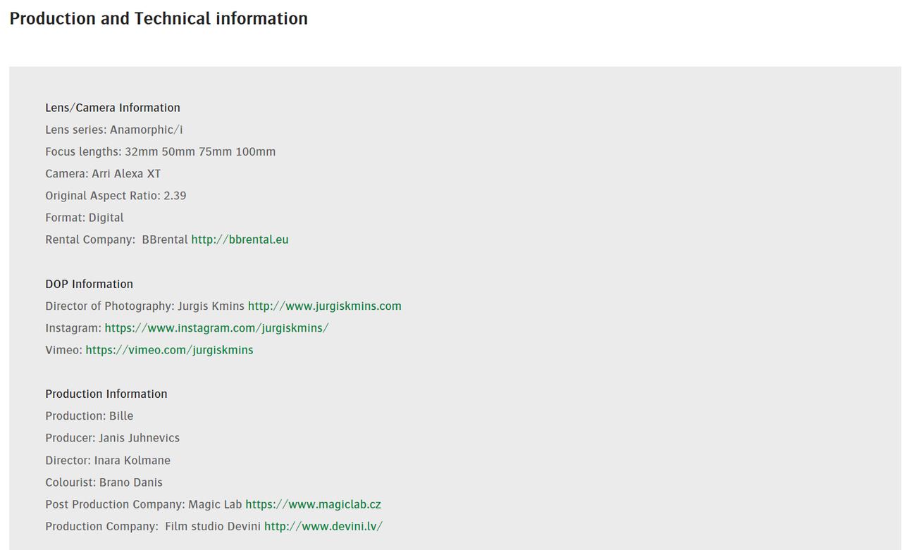902x550 pixels.
Task: Click 'Production Company: Film studio Devini' text
Action: pos(153,526)
